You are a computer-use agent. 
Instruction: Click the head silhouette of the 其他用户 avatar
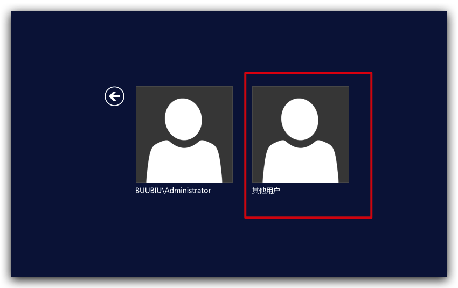[x=300, y=119]
